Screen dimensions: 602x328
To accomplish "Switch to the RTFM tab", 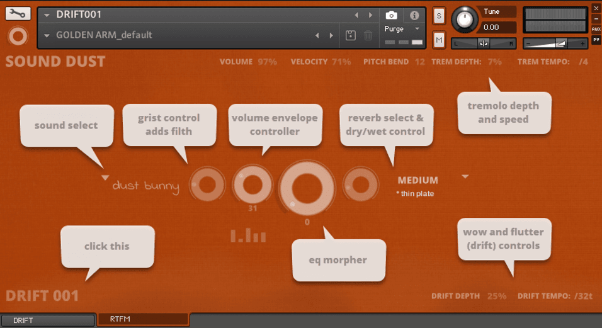I will (143, 319).
